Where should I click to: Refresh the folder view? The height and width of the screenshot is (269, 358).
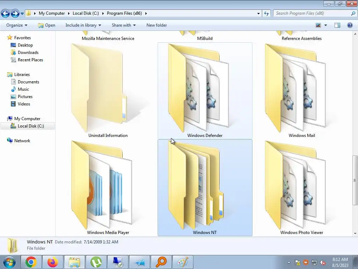266,13
